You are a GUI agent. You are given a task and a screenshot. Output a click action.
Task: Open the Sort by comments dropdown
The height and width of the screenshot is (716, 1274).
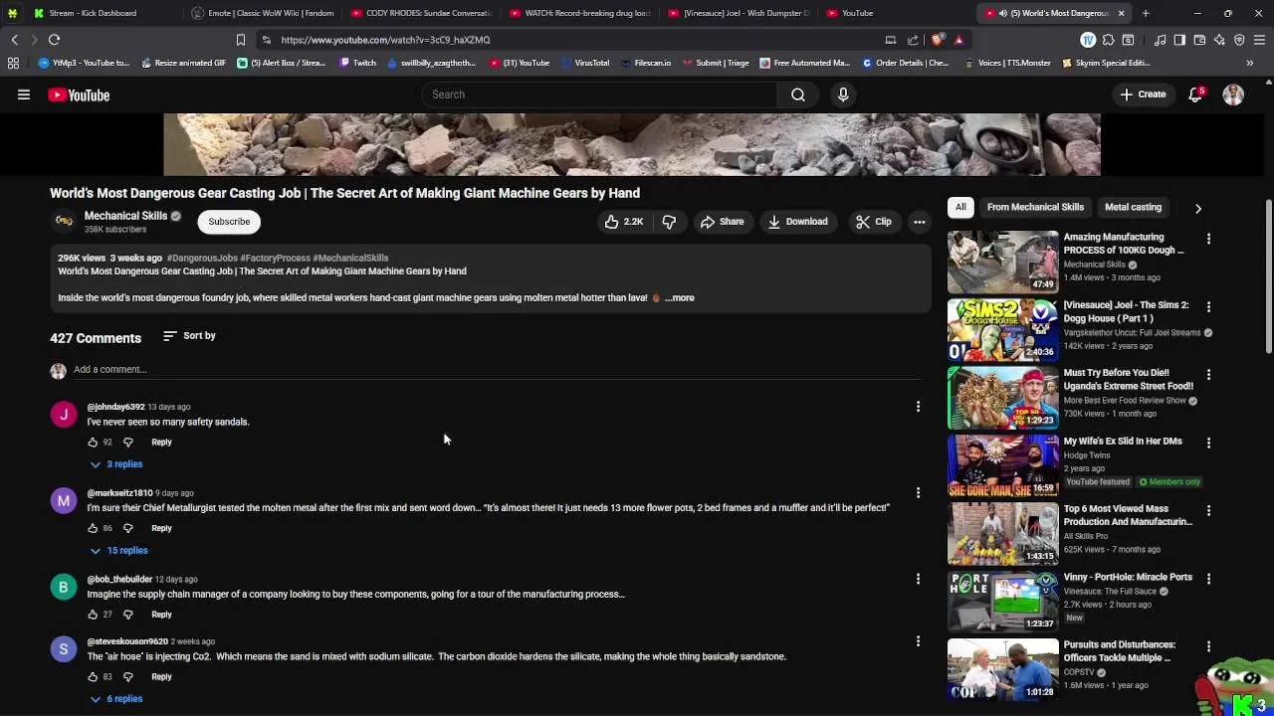click(189, 336)
